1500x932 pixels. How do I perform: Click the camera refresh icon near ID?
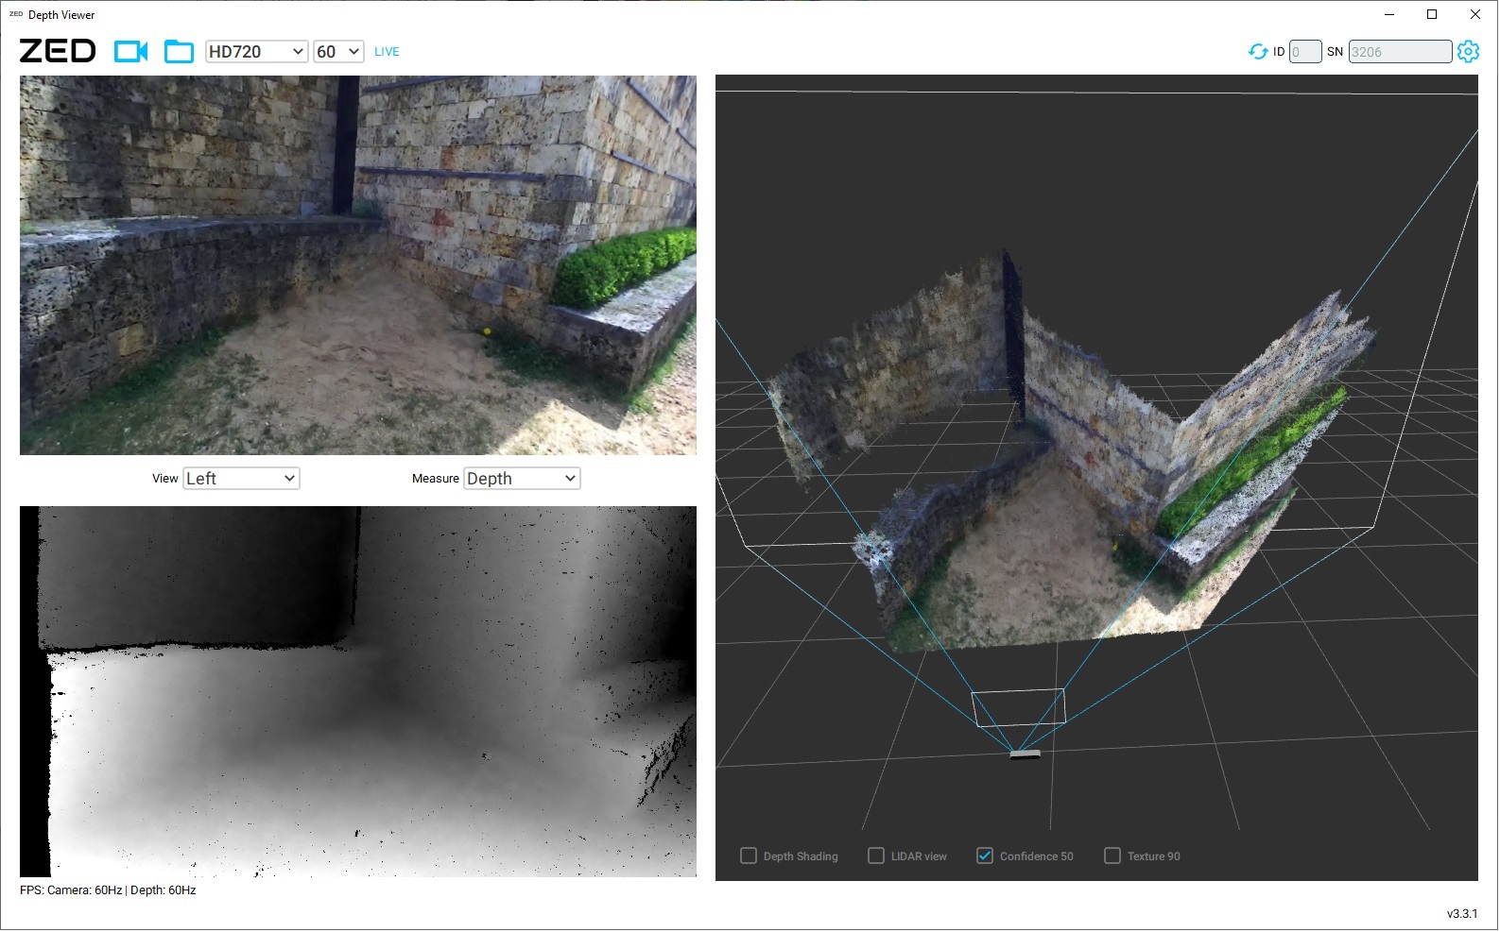(x=1258, y=52)
